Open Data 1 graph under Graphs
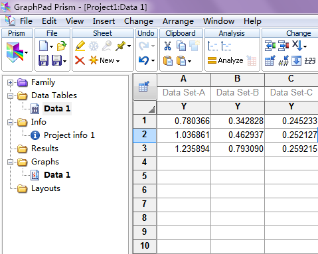Viewport: 318px width, 254px height. (57, 175)
